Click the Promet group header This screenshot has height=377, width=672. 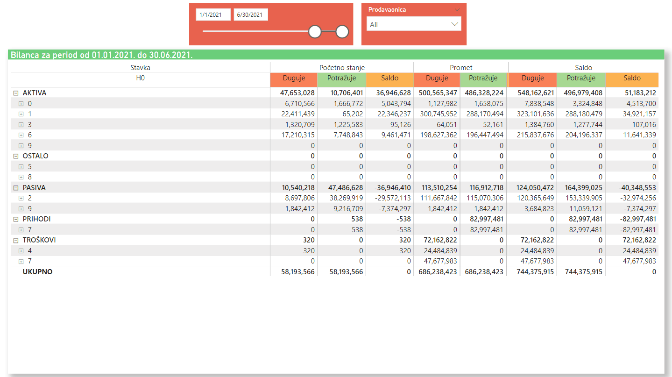pos(461,68)
